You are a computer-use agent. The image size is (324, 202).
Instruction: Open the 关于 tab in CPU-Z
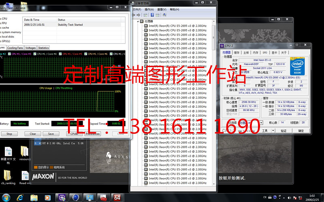tap(284, 53)
